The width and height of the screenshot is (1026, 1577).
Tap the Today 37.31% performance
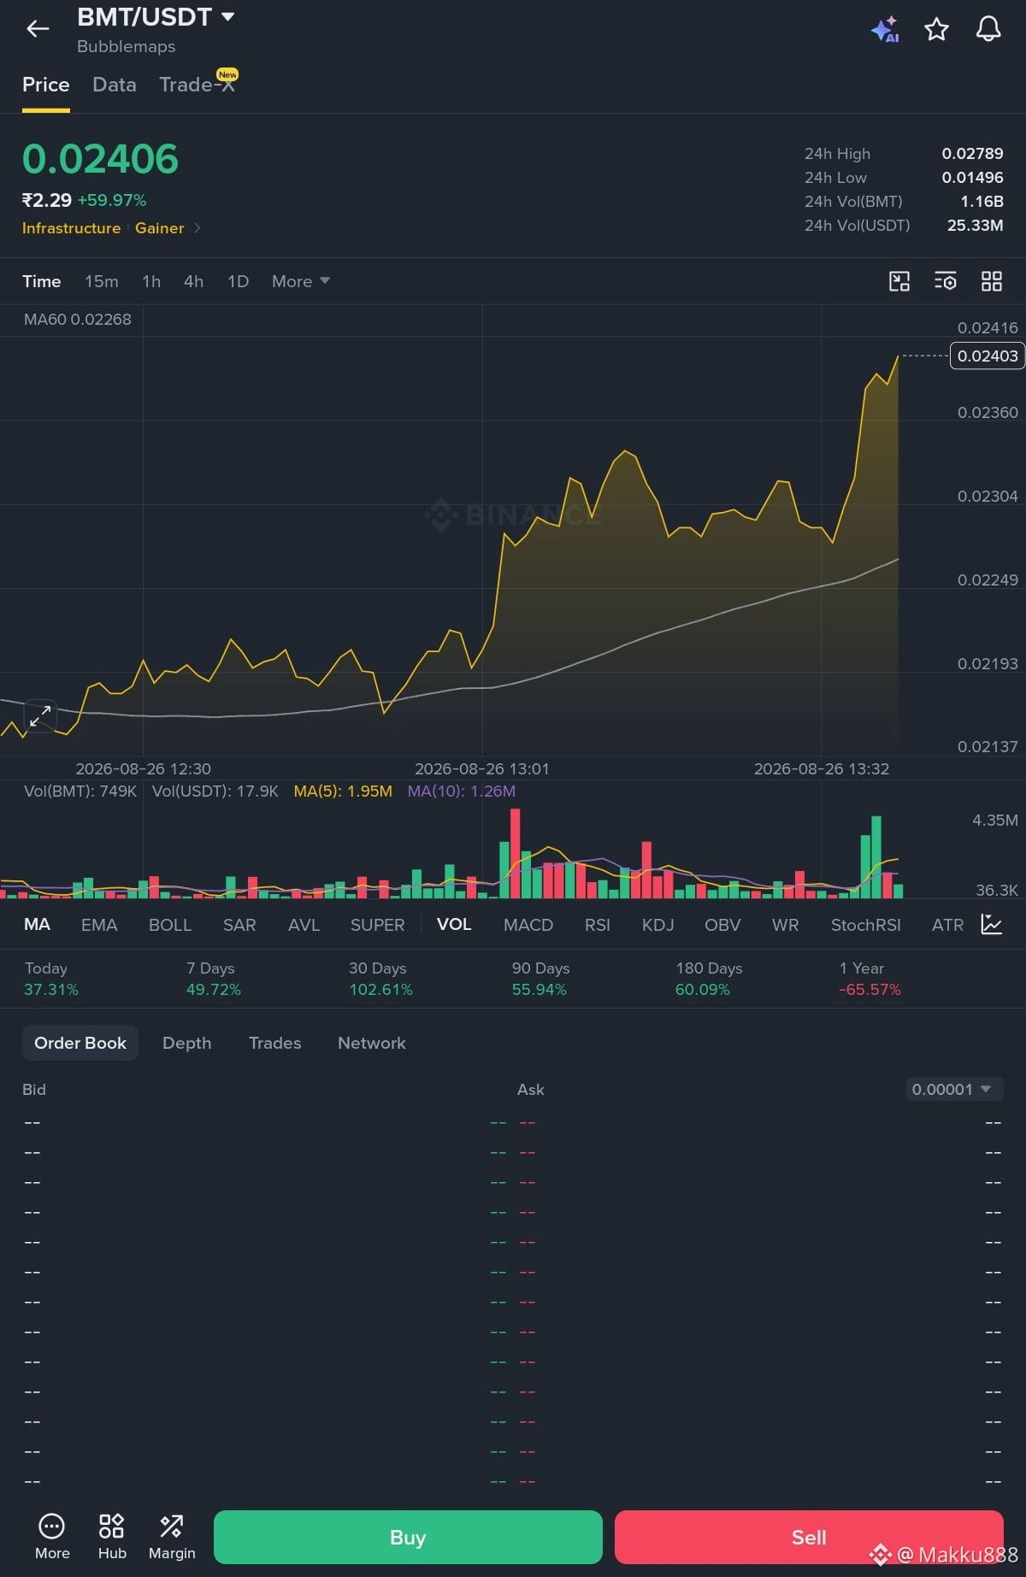click(x=51, y=979)
